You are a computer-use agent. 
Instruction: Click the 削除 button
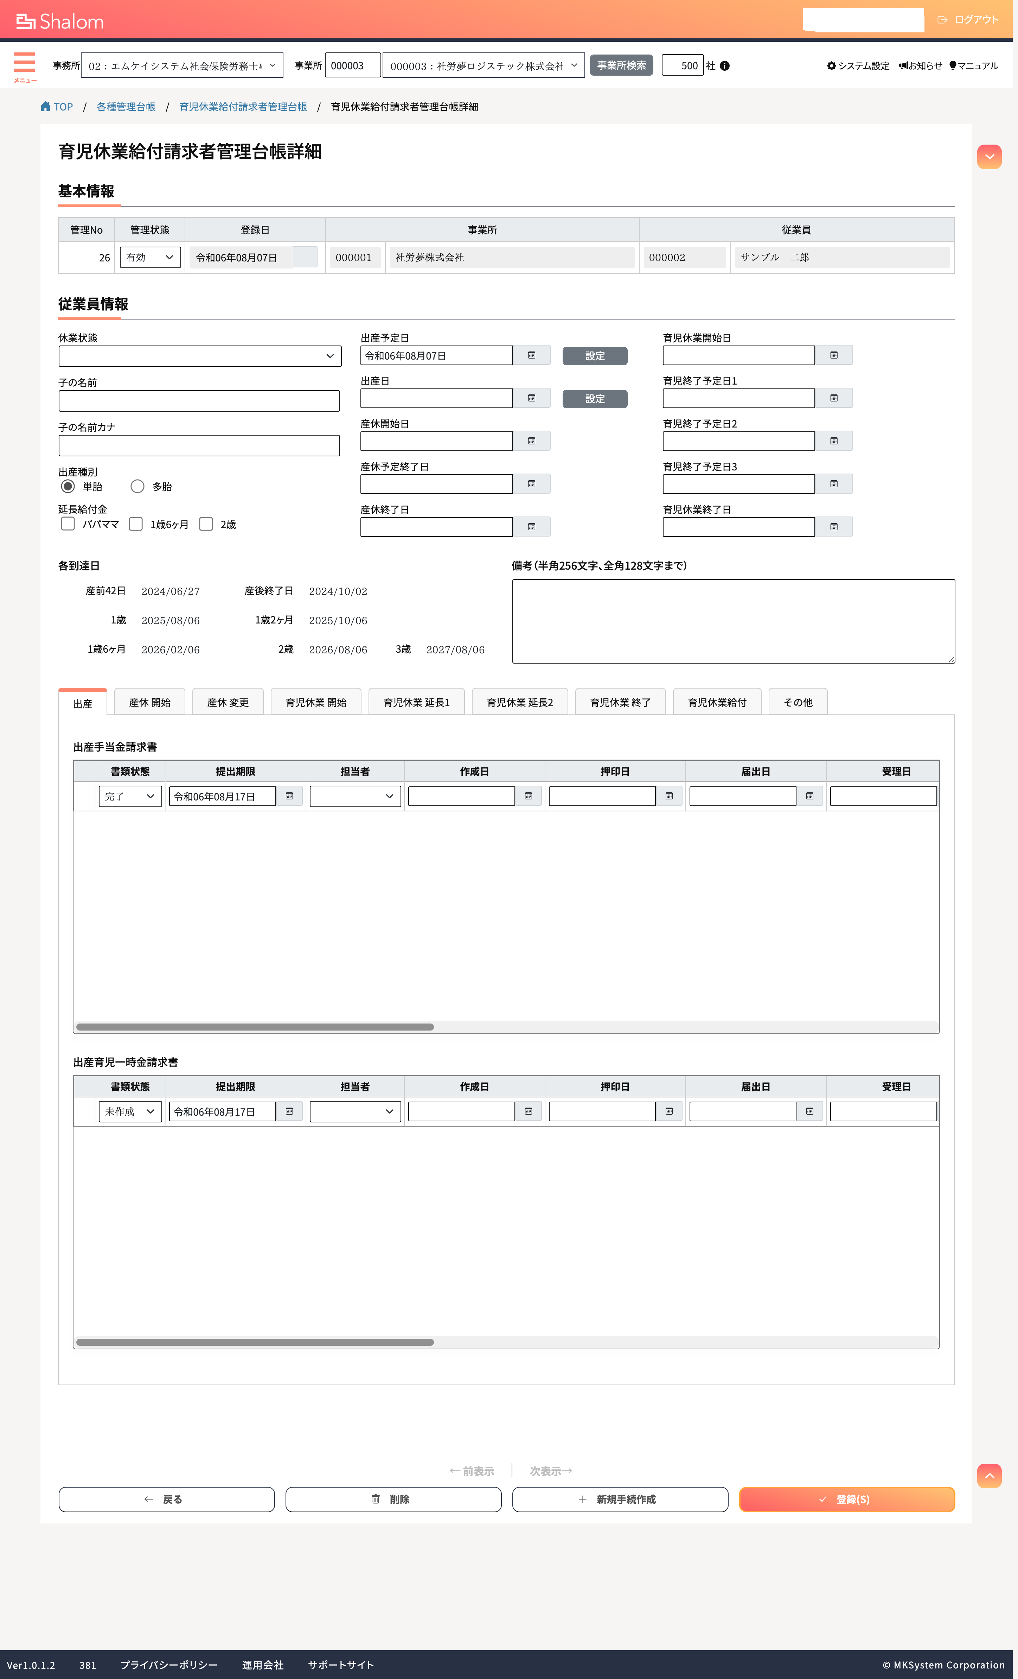393,1500
